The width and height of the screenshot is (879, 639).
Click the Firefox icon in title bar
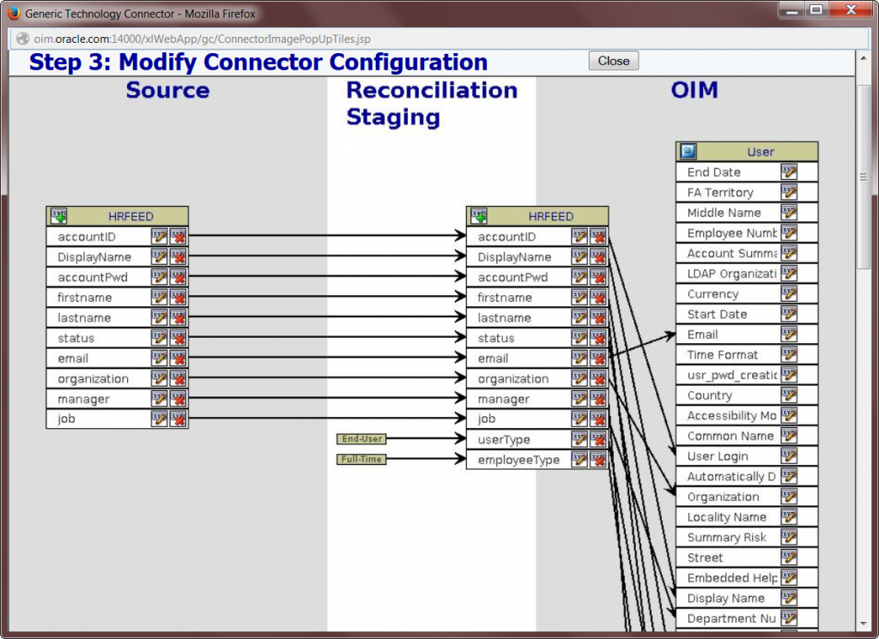tap(14, 13)
